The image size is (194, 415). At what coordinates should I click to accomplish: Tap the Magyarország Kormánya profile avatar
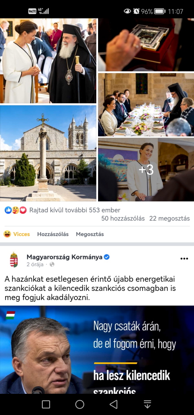coord(14,260)
